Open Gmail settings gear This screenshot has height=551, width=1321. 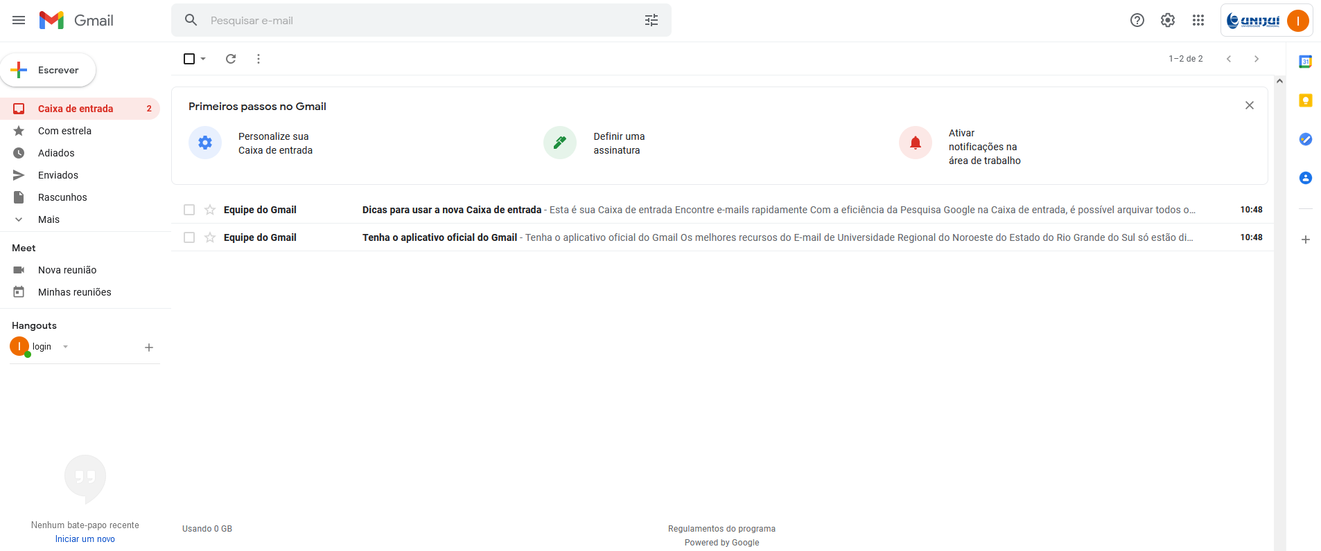(1168, 20)
